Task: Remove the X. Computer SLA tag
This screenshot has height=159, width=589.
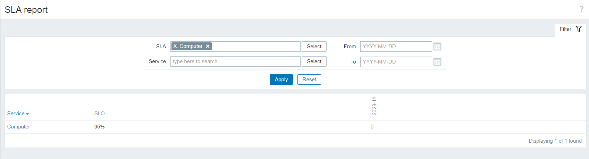Action: pos(208,46)
